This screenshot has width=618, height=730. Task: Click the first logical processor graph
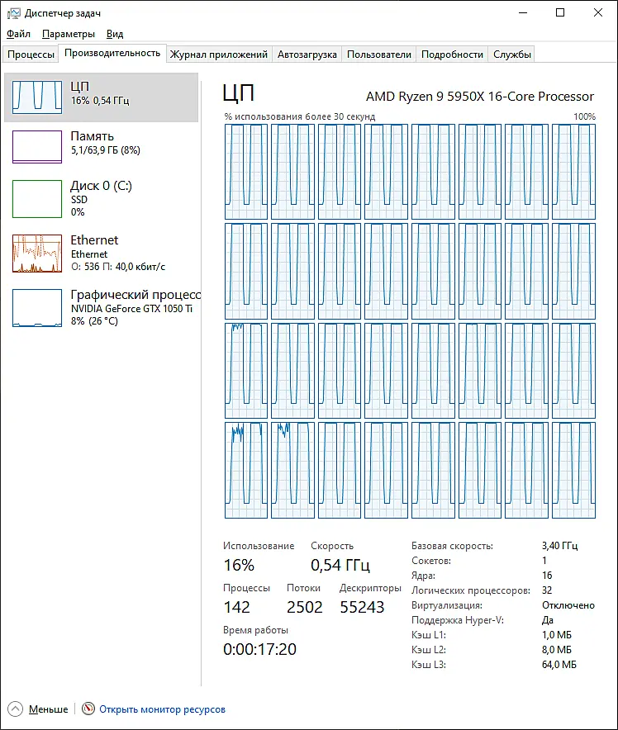(x=246, y=171)
